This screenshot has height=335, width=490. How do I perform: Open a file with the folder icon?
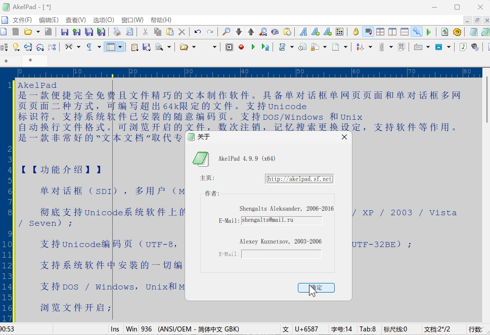28,31
